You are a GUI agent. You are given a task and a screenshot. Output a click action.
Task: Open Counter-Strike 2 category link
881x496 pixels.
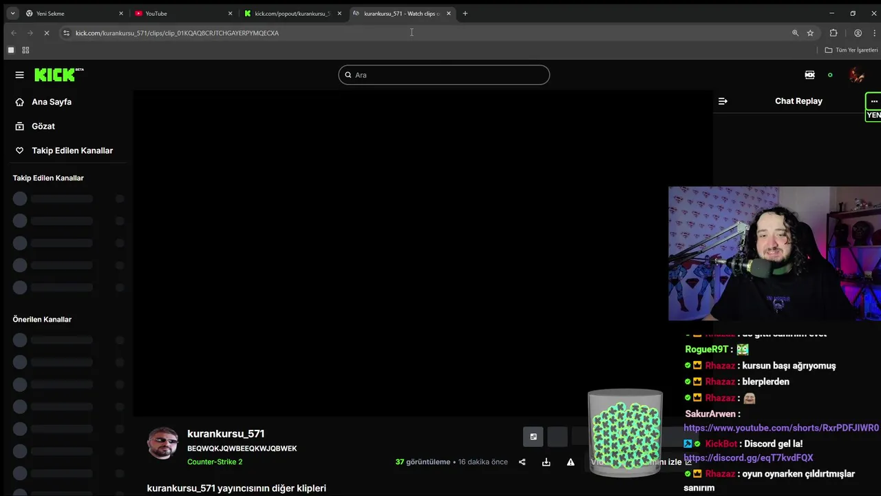pyautogui.click(x=215, y=462)
